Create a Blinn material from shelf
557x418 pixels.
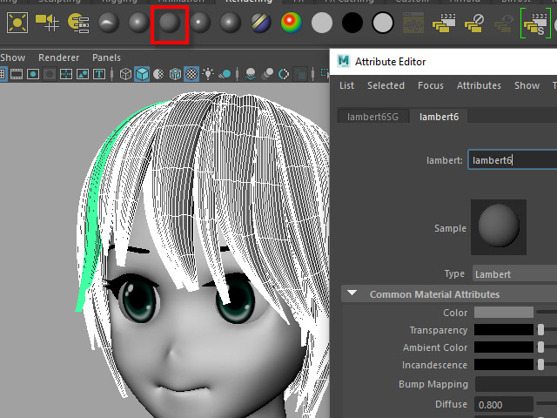(x=138, y=23)
